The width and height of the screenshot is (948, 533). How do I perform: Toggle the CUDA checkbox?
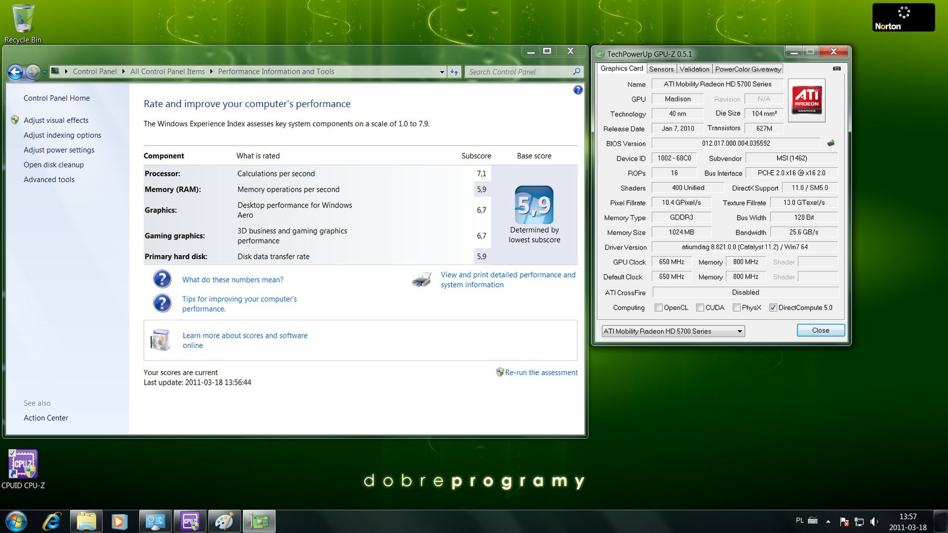(700, 307)
